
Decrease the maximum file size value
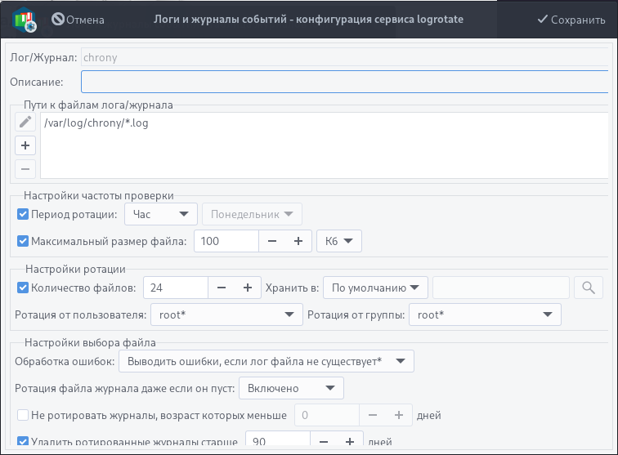pos(272,241)
